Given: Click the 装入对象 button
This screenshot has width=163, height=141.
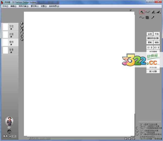Looking at the screenshot, I should point(153,71).
